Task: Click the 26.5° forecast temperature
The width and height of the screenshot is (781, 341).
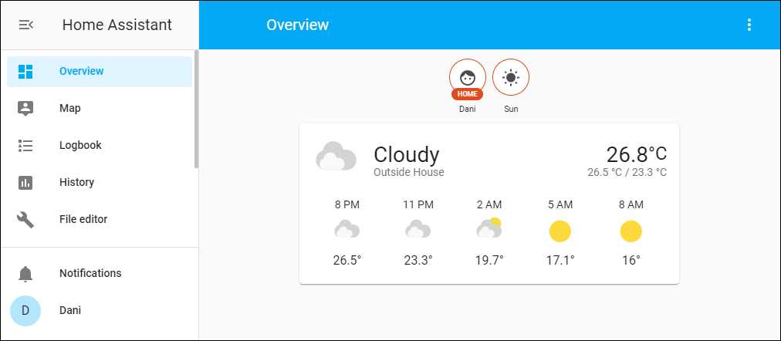Action: pyautogui.click(x=347, y=260)
